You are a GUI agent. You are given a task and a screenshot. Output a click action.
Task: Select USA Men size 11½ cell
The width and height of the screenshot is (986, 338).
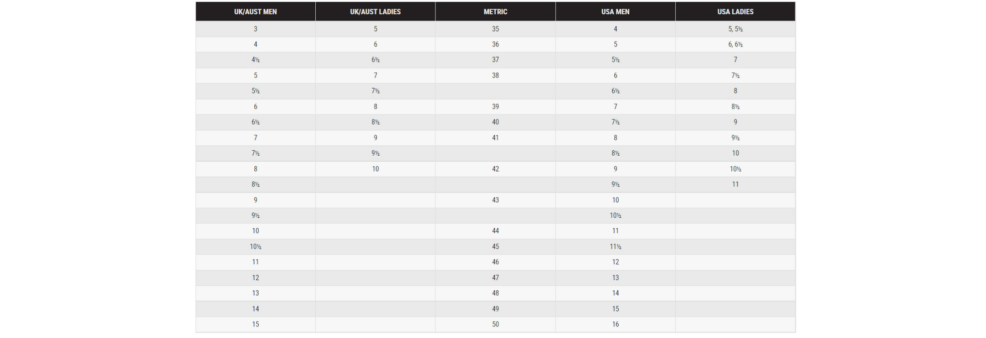pos(615,247)
